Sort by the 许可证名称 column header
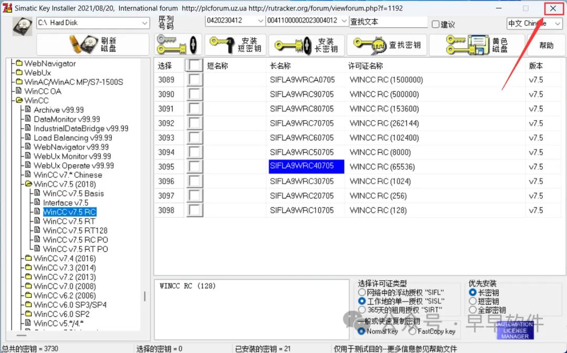Image resolution: width=567 pixels, height=353 pixels. point(365,66)
